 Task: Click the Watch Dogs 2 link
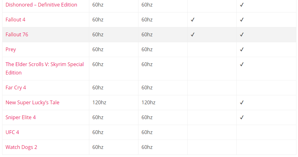click(21, 147)
